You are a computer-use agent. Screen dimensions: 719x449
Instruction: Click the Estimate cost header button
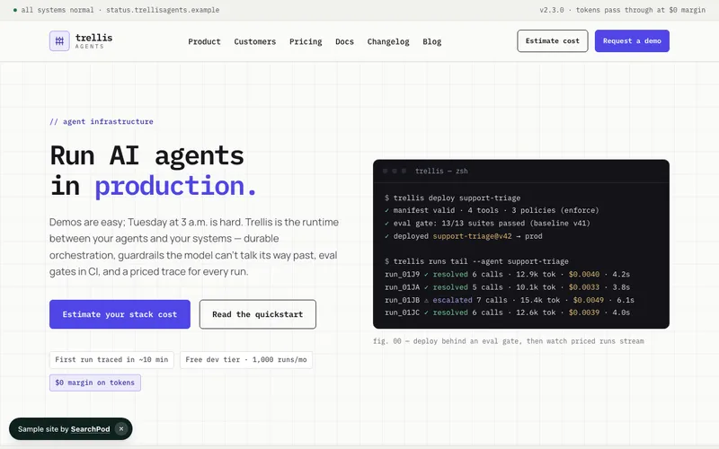point(553,40)
